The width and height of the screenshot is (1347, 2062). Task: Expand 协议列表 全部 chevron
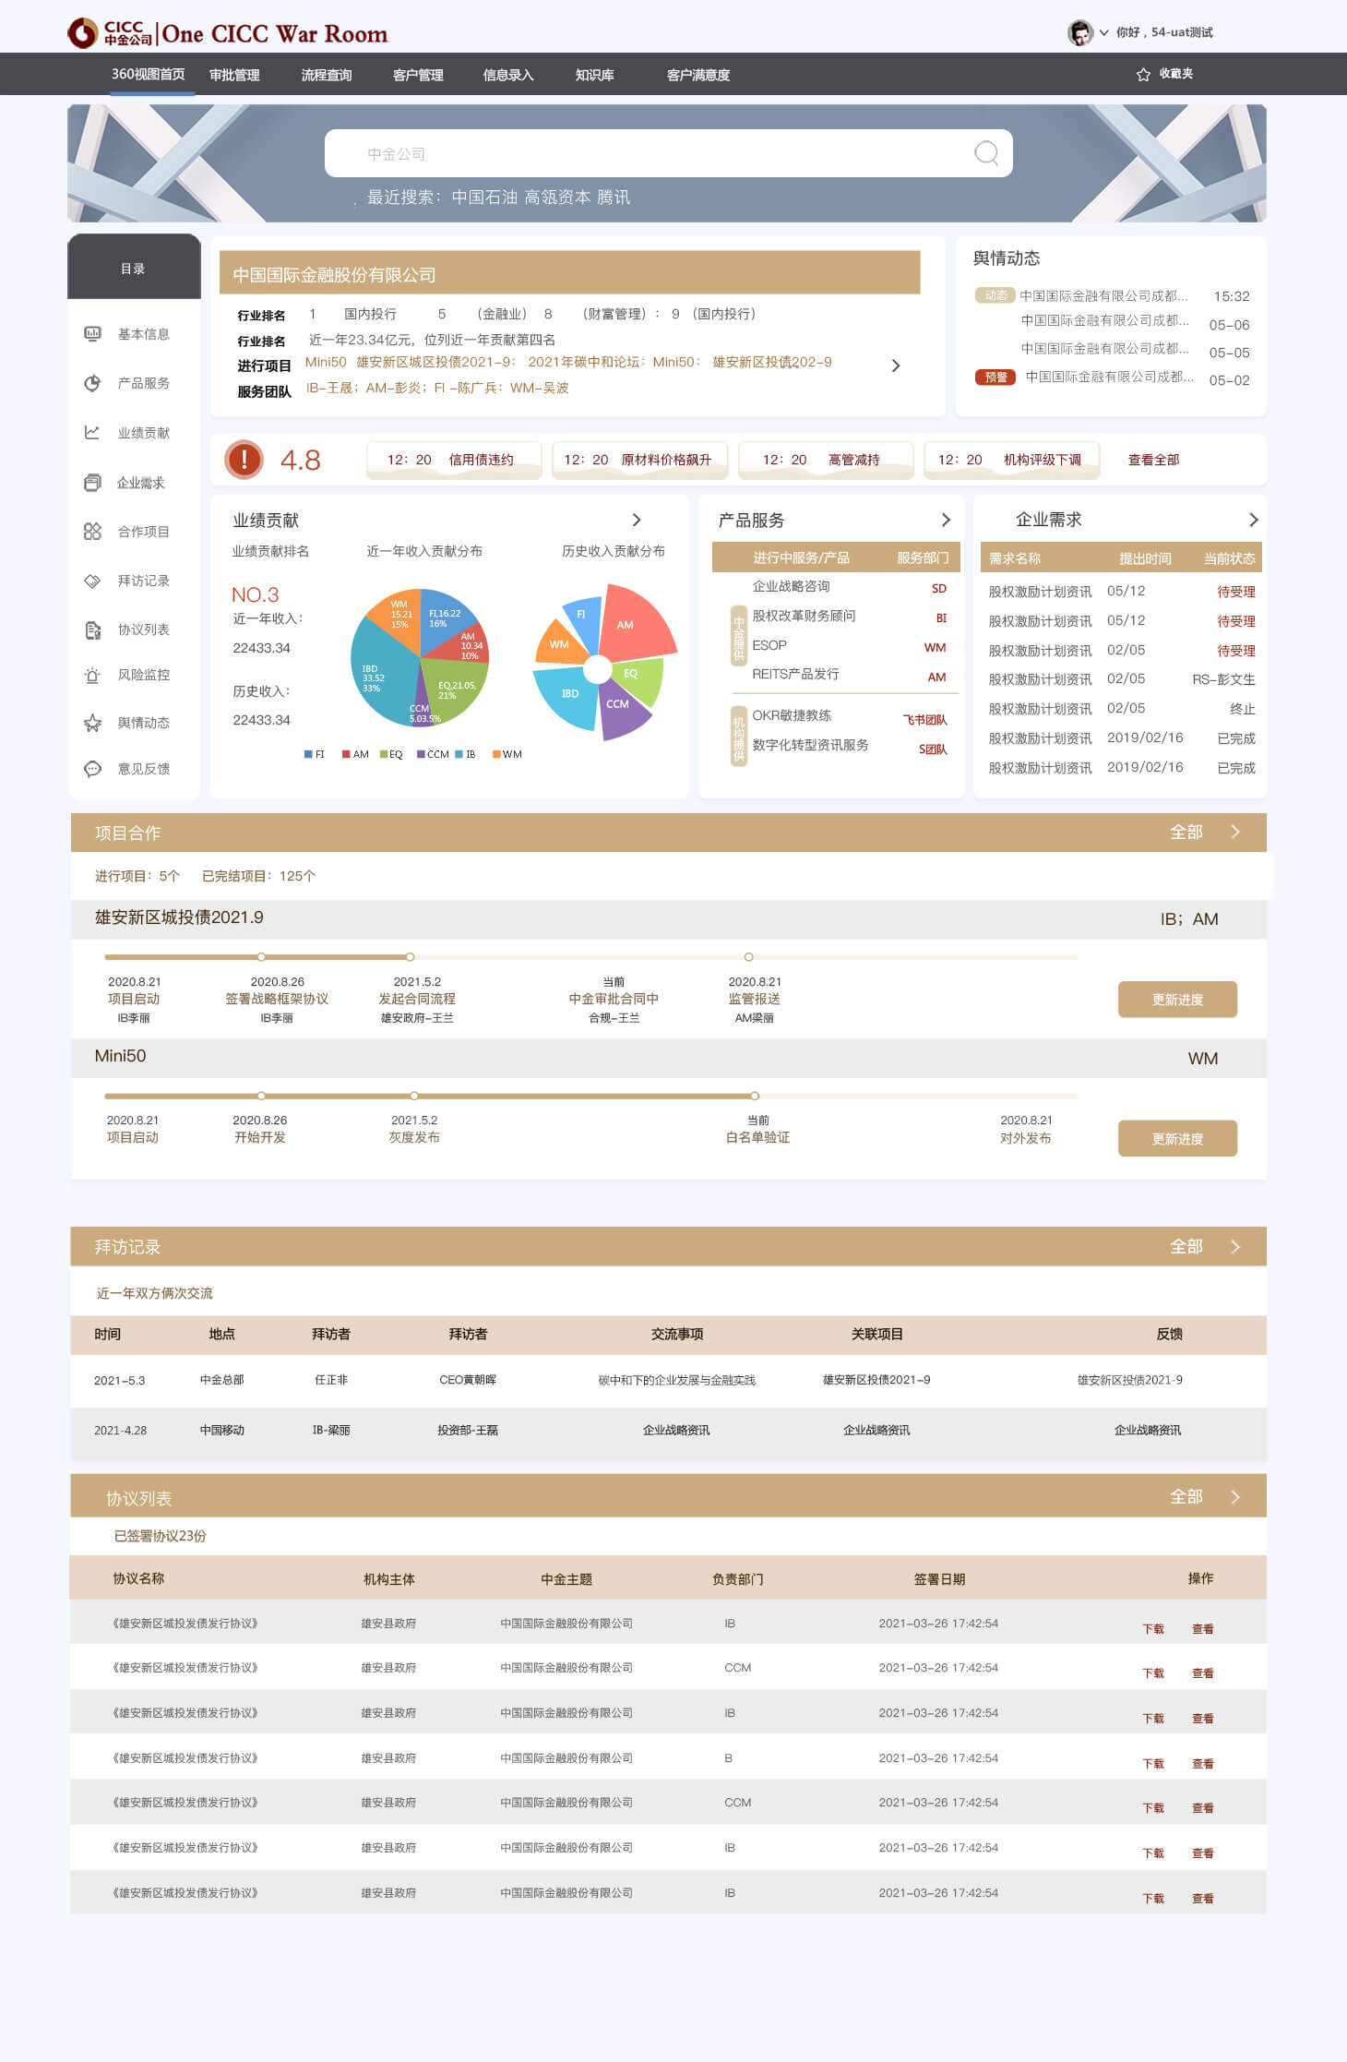(x=1235, y=1496)
